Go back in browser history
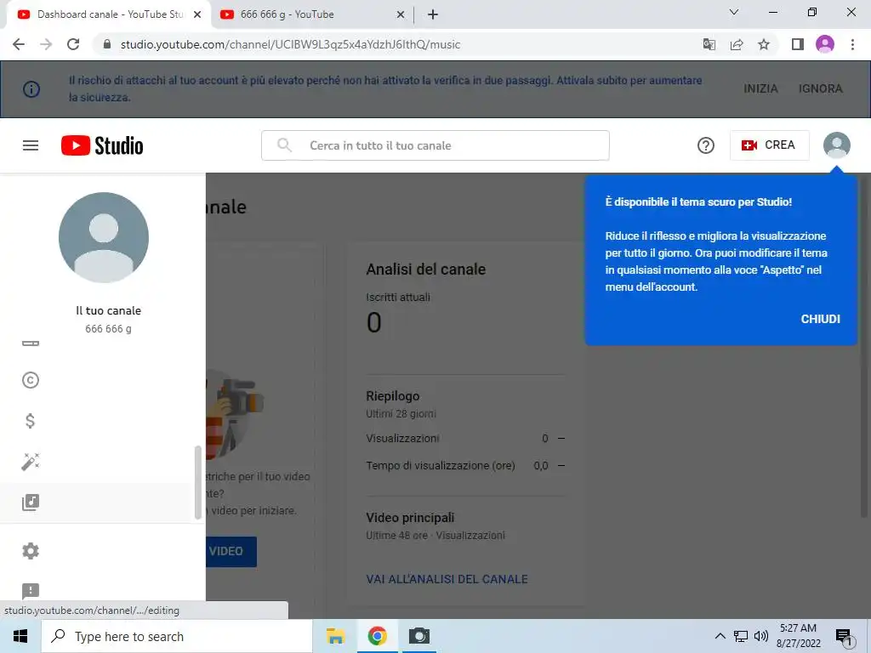Image resolution: width=871 pixels, height=653 pixels. 19,44
